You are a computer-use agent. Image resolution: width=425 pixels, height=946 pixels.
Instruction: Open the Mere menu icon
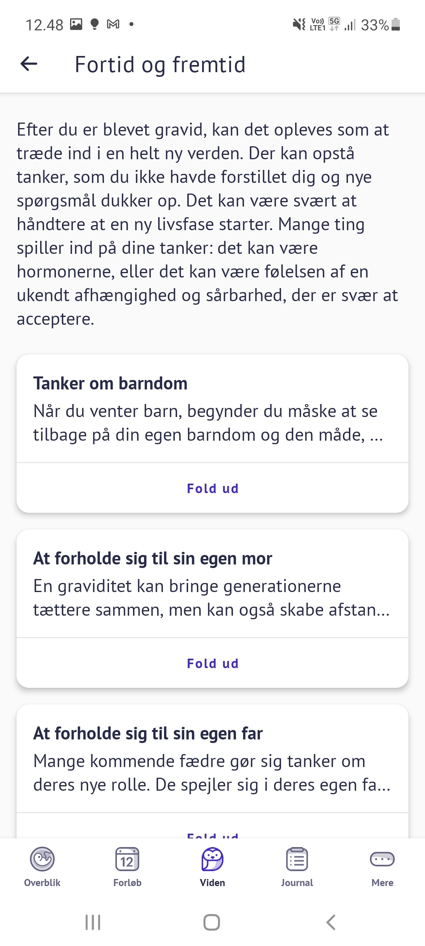tap(382, 859)
